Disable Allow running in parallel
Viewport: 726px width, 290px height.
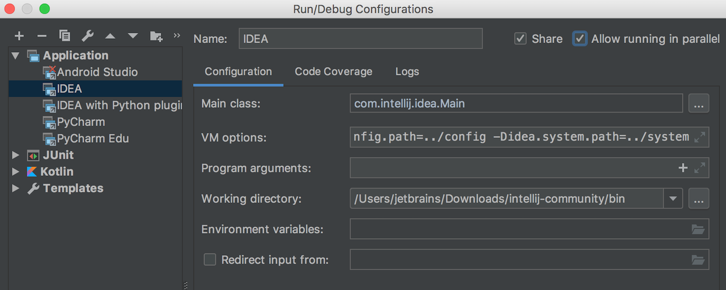580,39
